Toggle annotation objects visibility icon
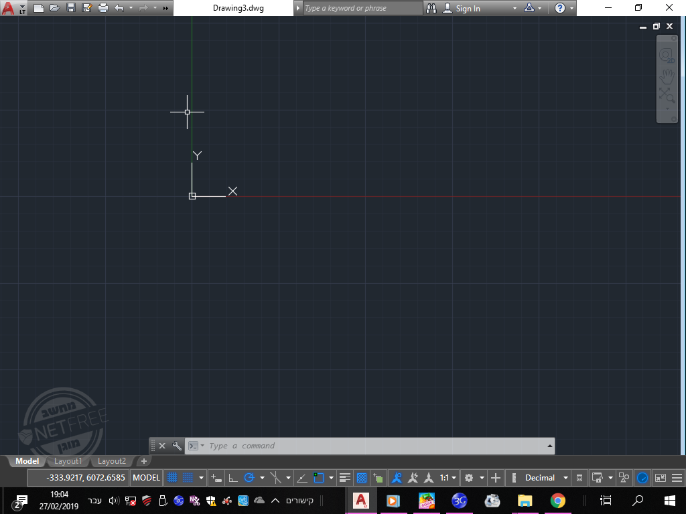Viewport: 686px width, 514px height. click(397, 478)
